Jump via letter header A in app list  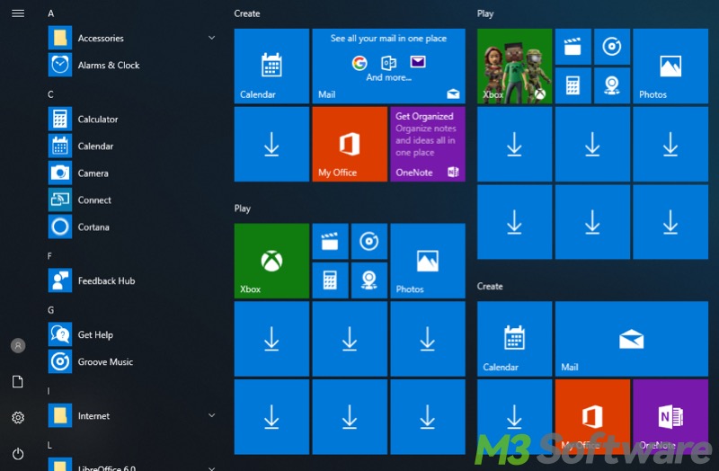[x=51, y=13]
